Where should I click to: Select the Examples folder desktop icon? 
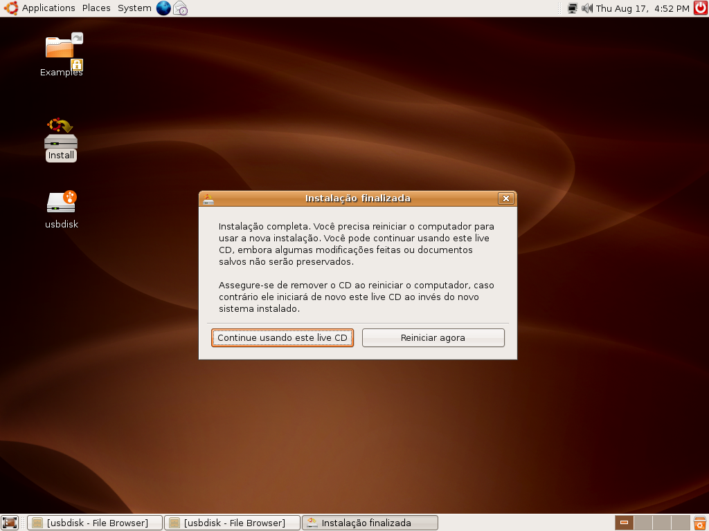click(x=62, y=54)
